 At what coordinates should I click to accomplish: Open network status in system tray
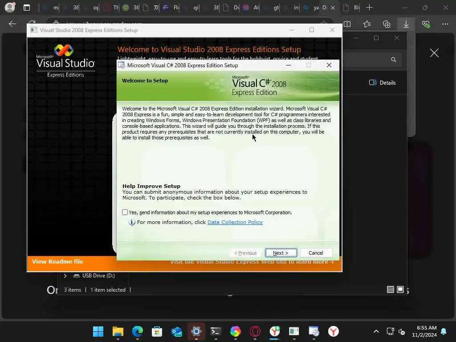click(390, 331)
